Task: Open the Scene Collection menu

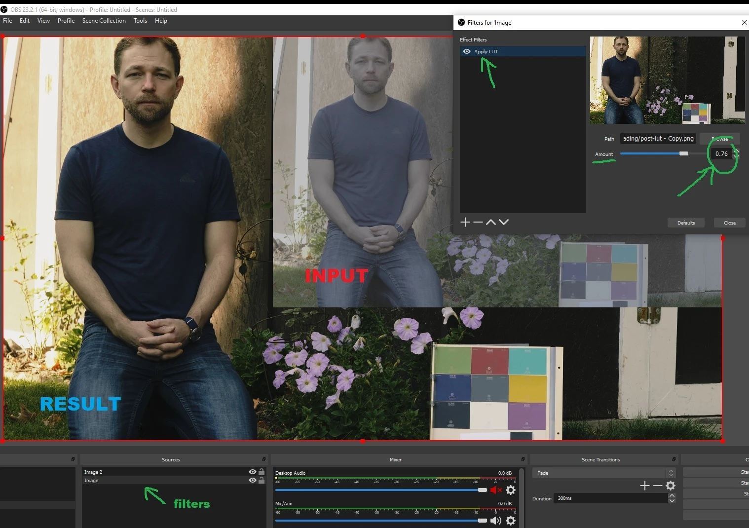Action: tap(104, 21)
